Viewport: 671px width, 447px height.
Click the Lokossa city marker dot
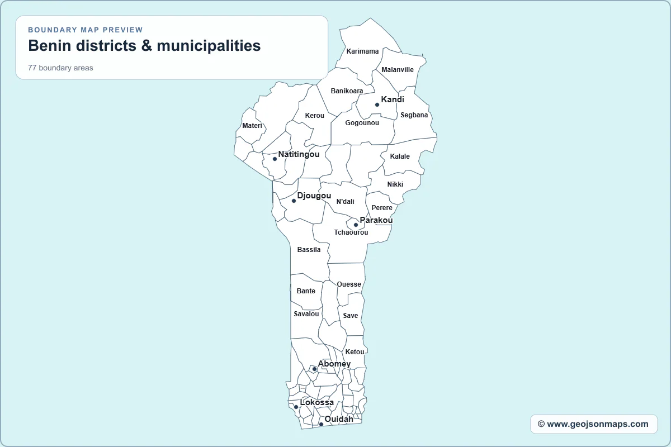[x=296, y=407]
